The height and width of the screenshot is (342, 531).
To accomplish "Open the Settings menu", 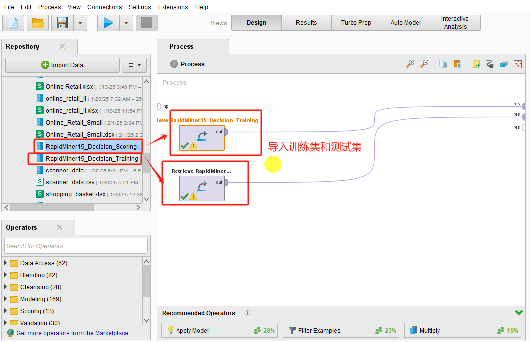I will (x=140, y=7).
